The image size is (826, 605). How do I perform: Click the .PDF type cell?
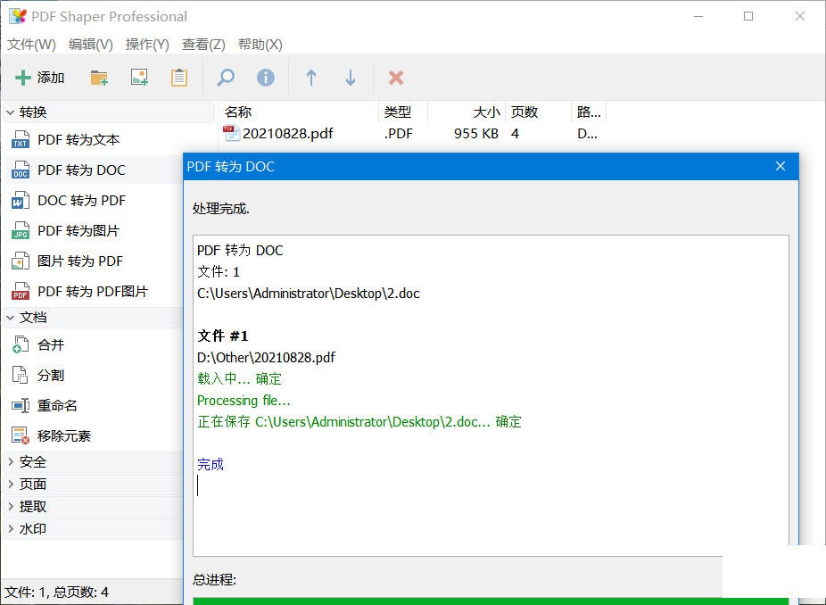click(x=398, y=134)
